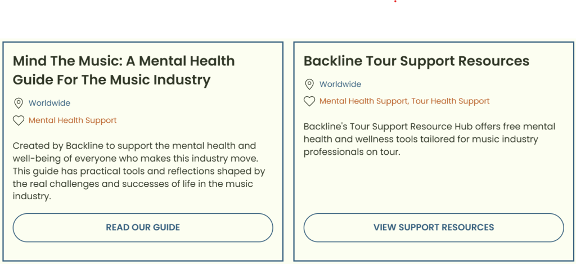This screenshot has width=576, height=264.
Task: Open Mental Health Support tag in Mind The Music card
Action: (73, 120)
